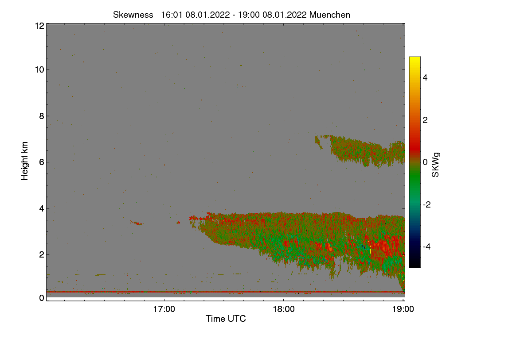The width and height of the screenshot is (532, 354).
Task: Click the height axis tick label 4
Action: tap(42, 208)
